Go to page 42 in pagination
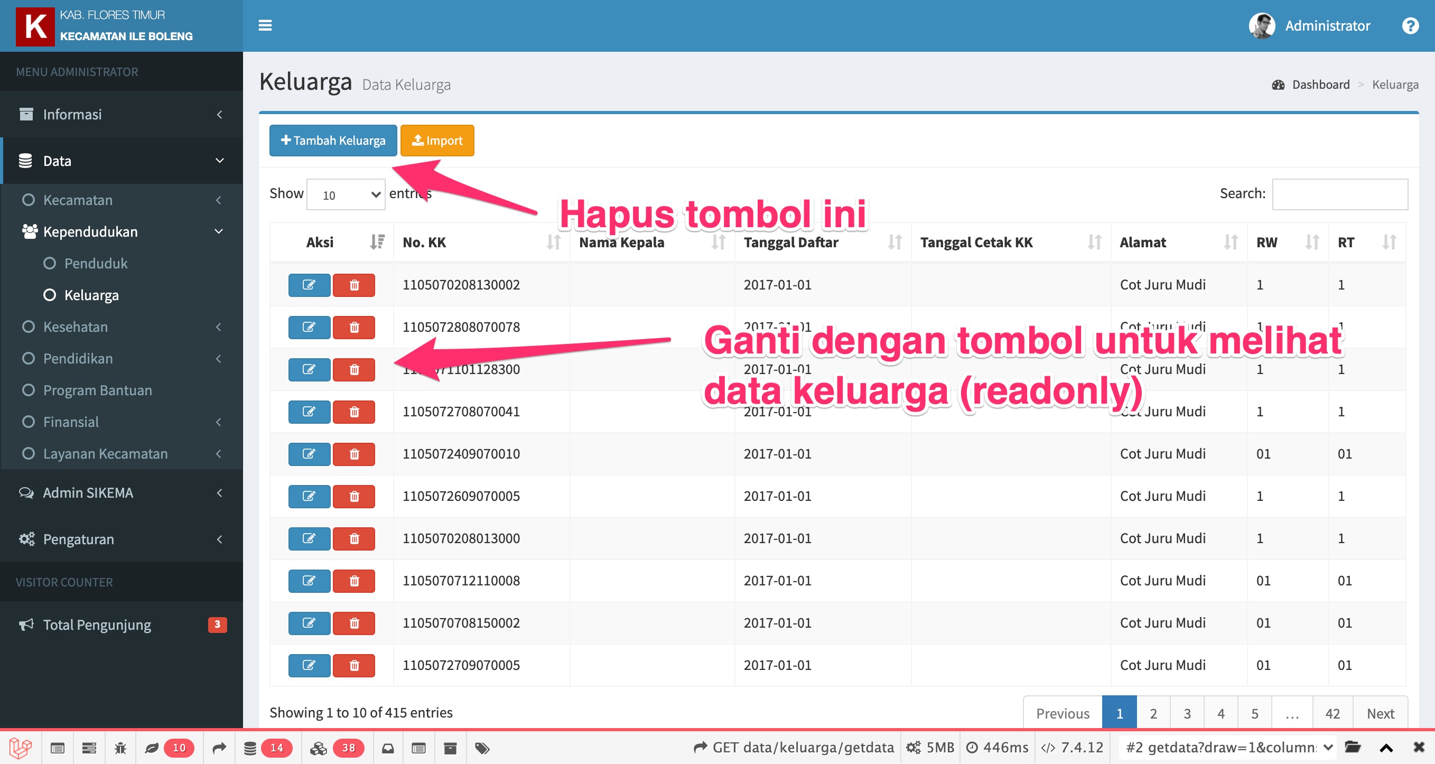 [x=1332, y=713]
